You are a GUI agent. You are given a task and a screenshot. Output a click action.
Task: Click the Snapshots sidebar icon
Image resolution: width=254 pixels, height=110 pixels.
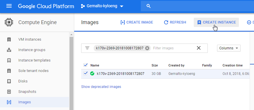(9, 92)
